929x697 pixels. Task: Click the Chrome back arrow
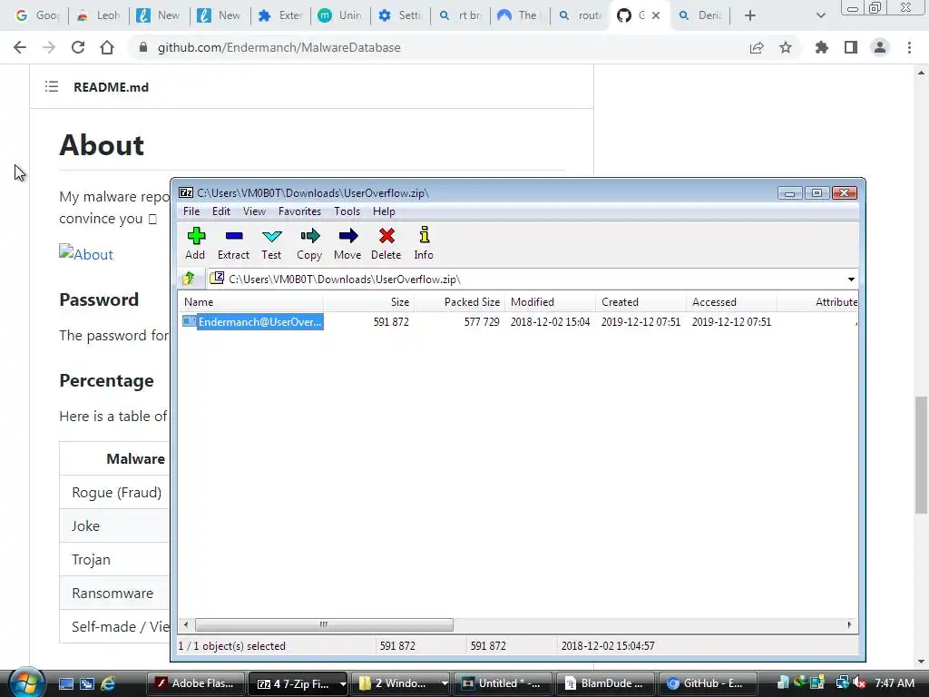(x=20, y=47)
